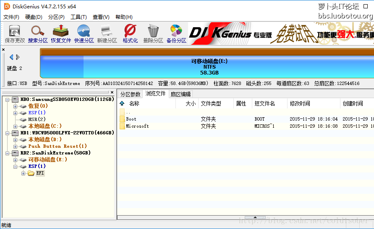Click the DiskGenius app logo in title bar

7,6
